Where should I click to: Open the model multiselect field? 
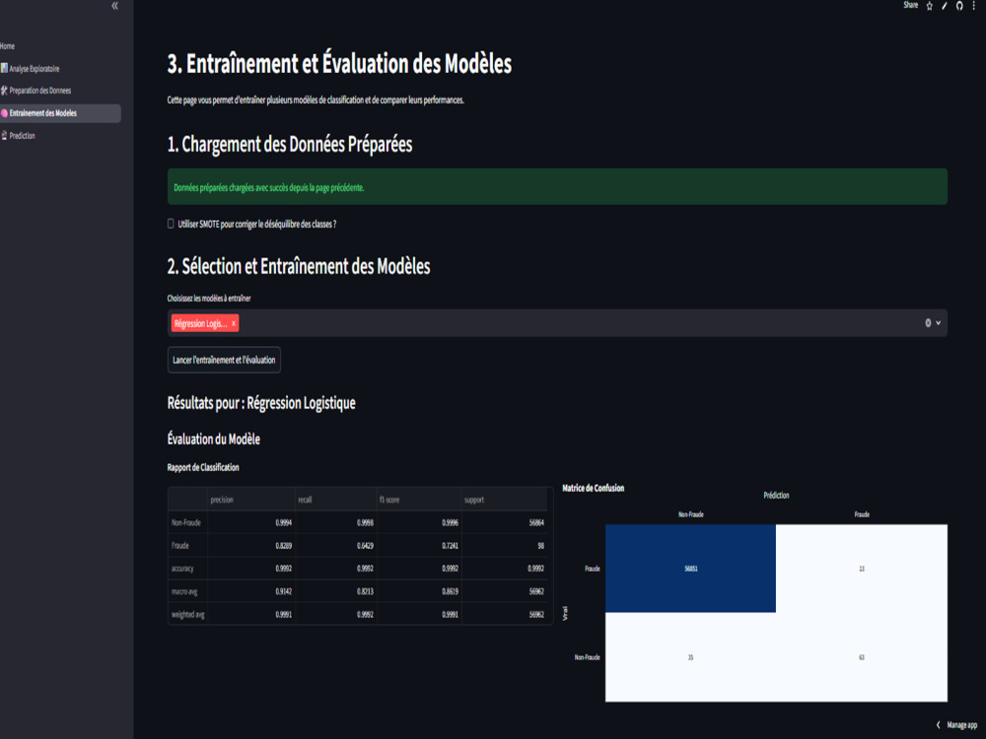pyautogui.click(x=557, y=323)
